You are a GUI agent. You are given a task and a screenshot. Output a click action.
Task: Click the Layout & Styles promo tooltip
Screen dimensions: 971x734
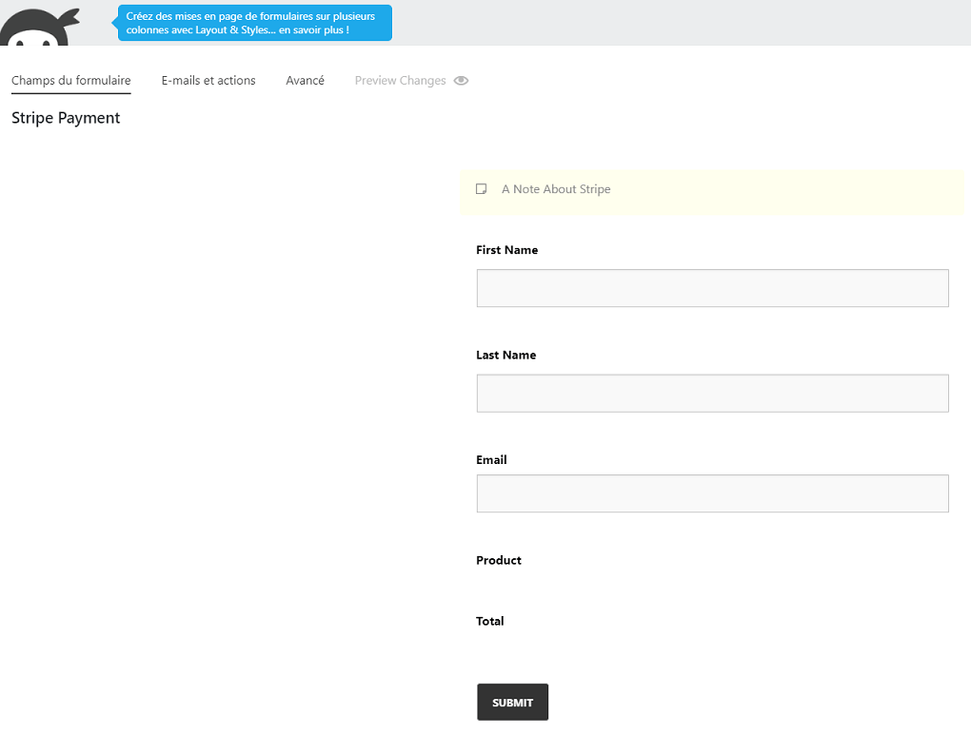tap(254, 23)
